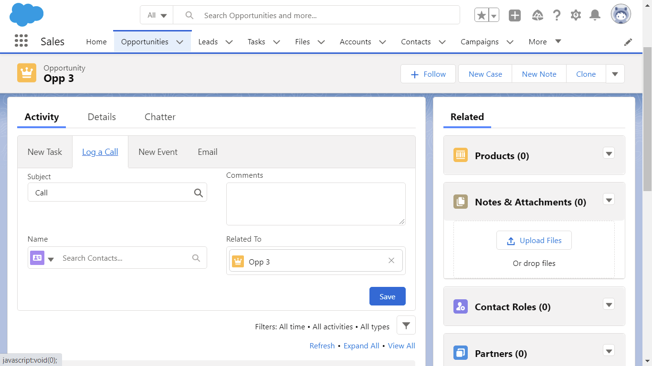Click the activity filter funnel icon

tap(406, 325)
